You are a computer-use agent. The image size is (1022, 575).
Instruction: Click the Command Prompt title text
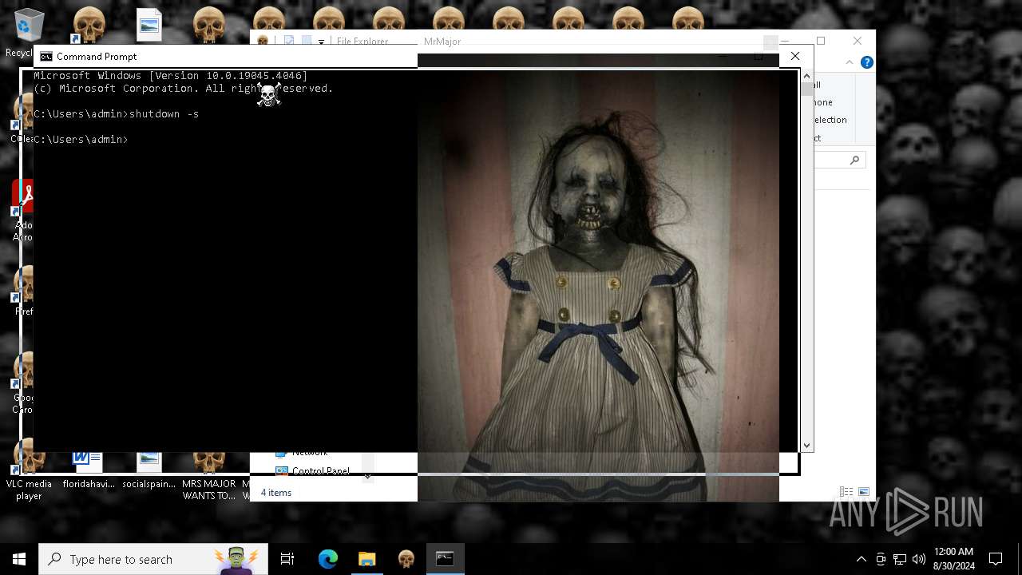click(x=97, y=57)
